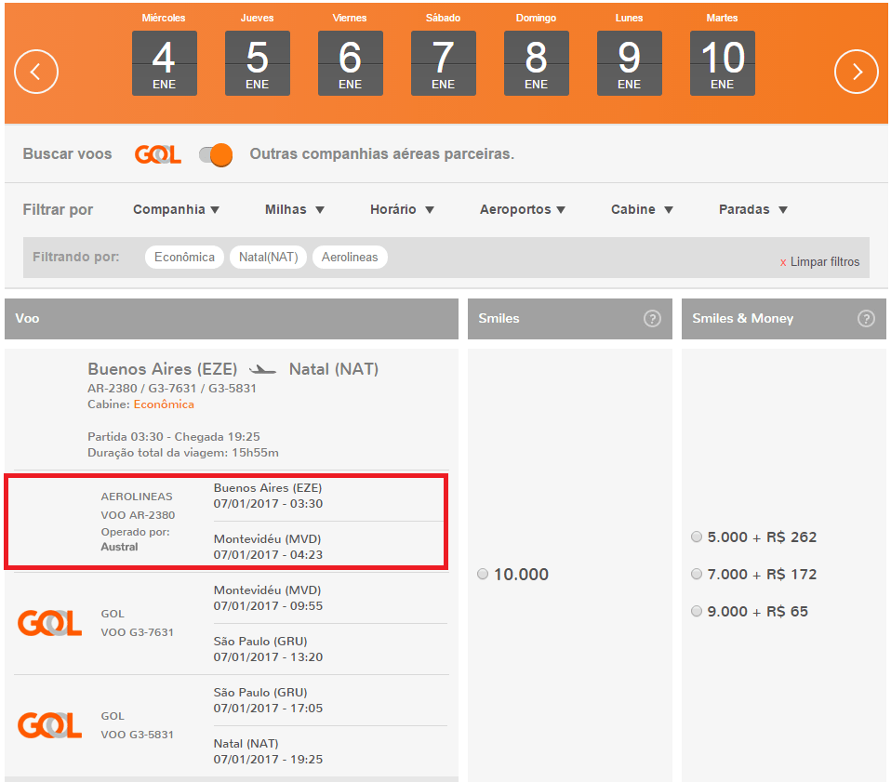This screenshot has height=782, width=891.
Task: Select the 10.000 Smiles miles option
Action: (x=483, y=574)
